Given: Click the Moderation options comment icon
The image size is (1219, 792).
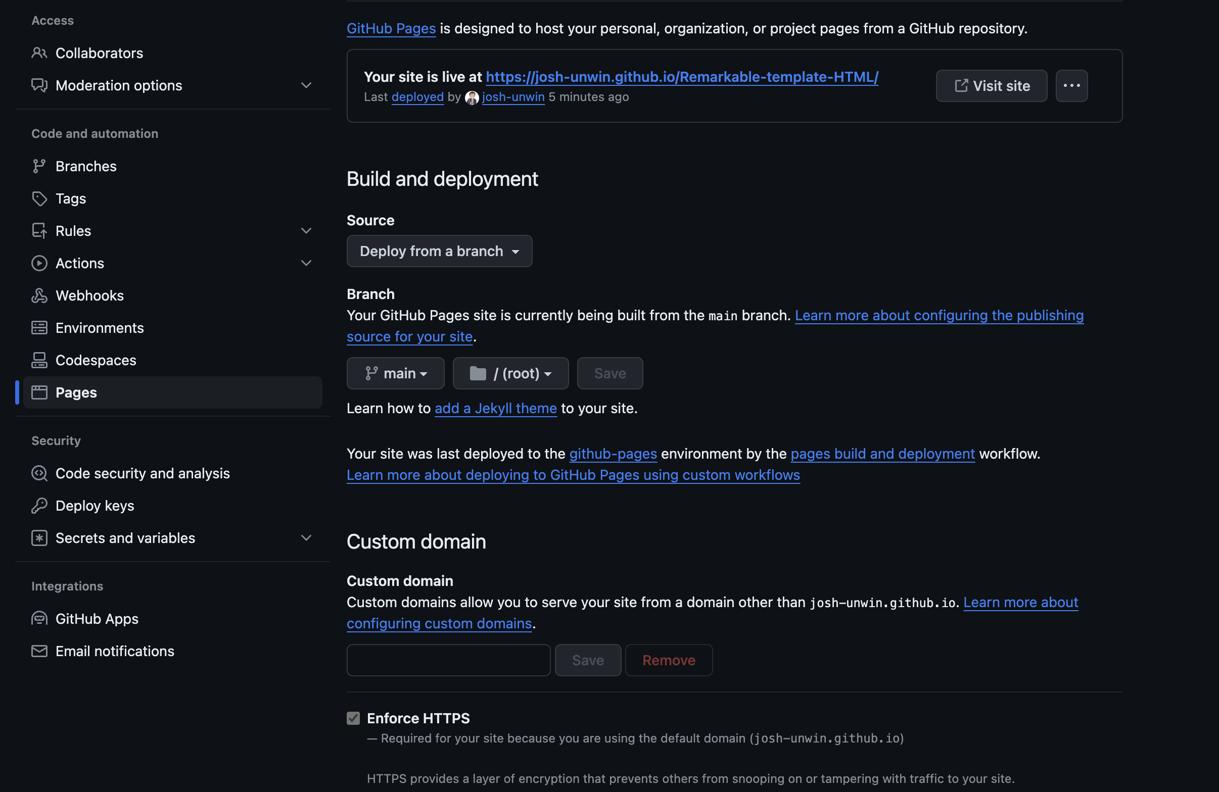Looking at the screenshot, I should click(39, 85).
